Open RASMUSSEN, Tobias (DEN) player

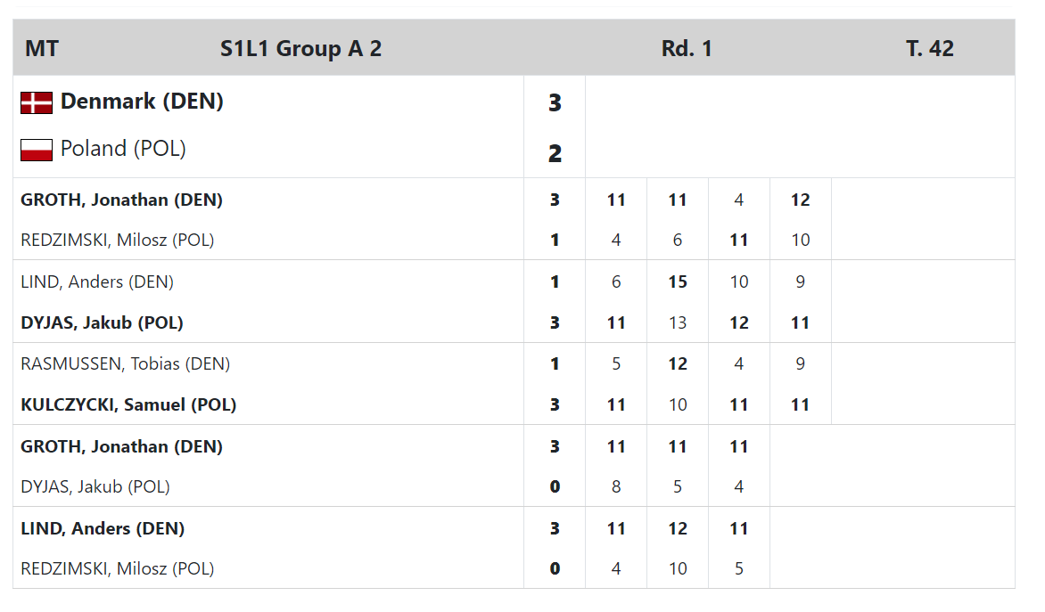126,363
